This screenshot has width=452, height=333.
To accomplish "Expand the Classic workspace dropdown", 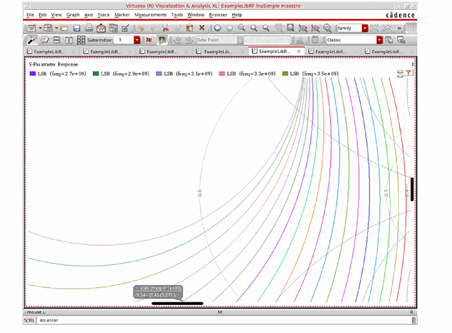I will [379, 40].
